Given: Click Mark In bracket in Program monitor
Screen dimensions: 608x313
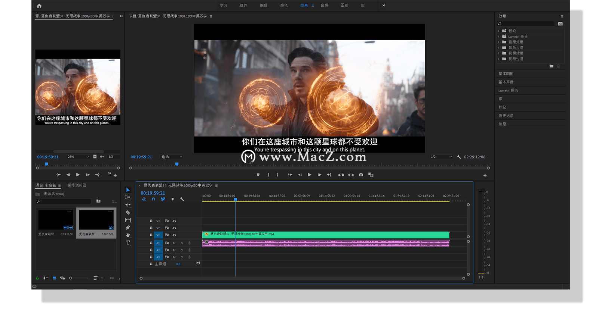Looking at the screenshot, I should (x=268, y=175).
